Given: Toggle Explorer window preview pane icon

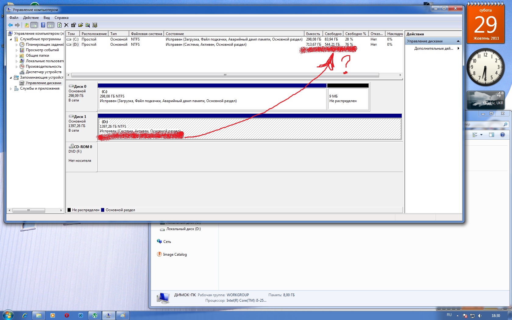Looking at the screenshot, I should (492, 135).
